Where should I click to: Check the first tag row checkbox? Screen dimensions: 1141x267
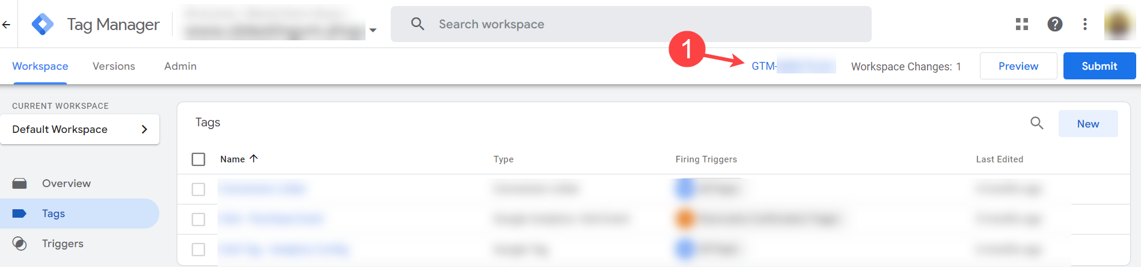pos(198,189)
